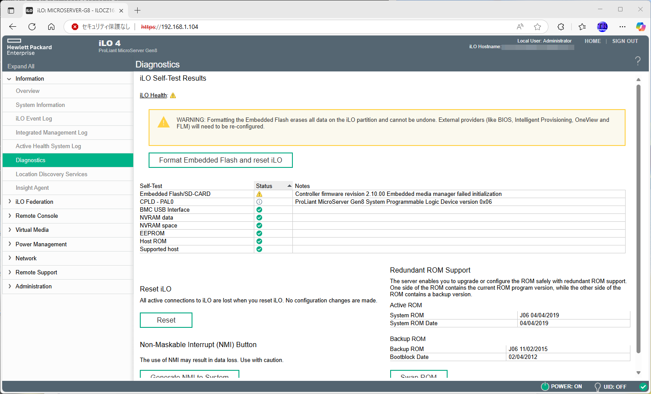Click the Diagnostics page vertical scrollbar

638,219
